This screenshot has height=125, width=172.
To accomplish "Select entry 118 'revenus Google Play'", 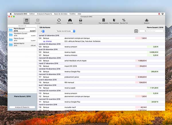I will tap(101, 72).
